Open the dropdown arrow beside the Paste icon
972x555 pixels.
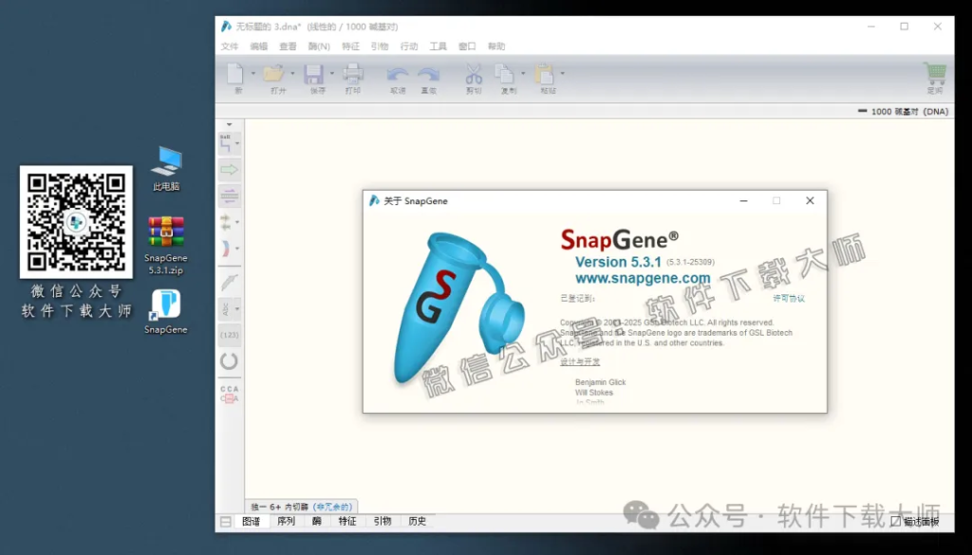click(x=561, y=72)
